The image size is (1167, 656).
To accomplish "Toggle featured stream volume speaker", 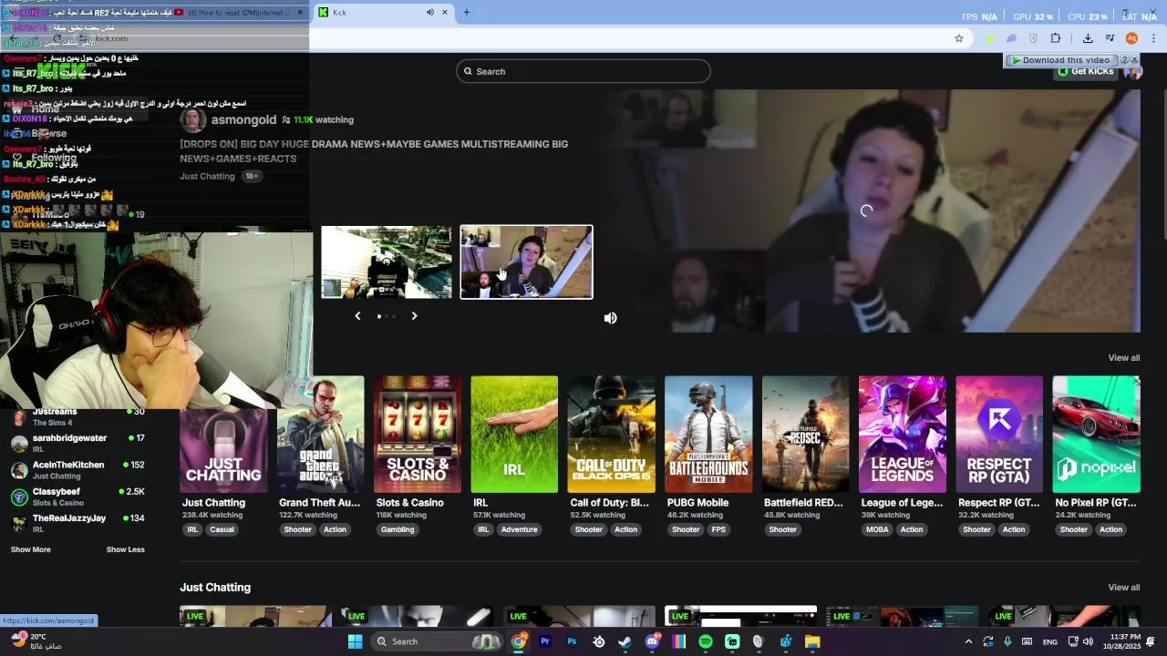I will pyautogui.click(x=611, y=318).
